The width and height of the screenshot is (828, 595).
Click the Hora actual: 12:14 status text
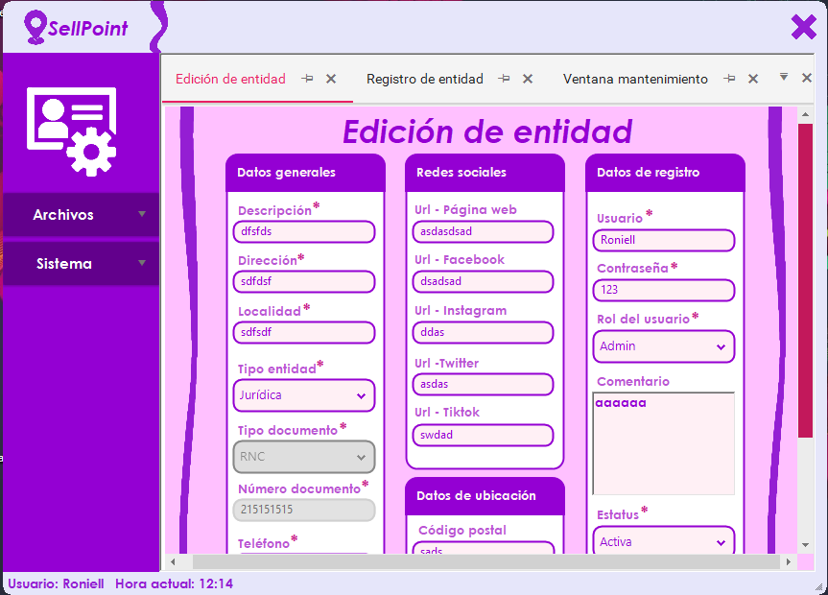pyautogui.click(x=175, y=583)
